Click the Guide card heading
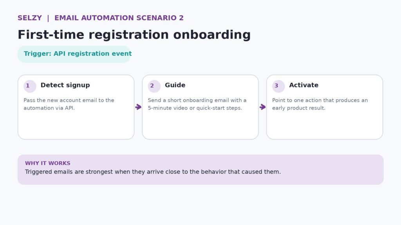 pos(175,85)
